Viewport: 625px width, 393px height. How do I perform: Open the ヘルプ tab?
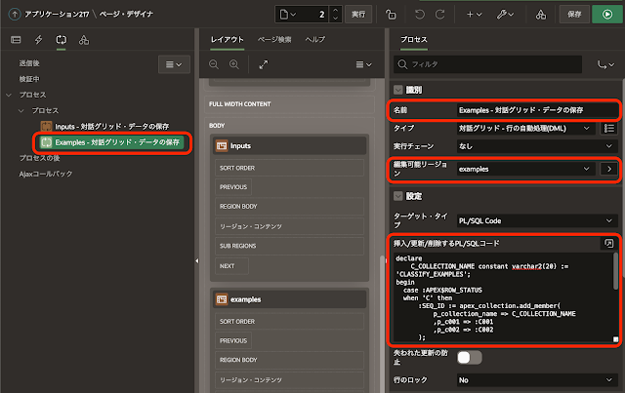314,39
